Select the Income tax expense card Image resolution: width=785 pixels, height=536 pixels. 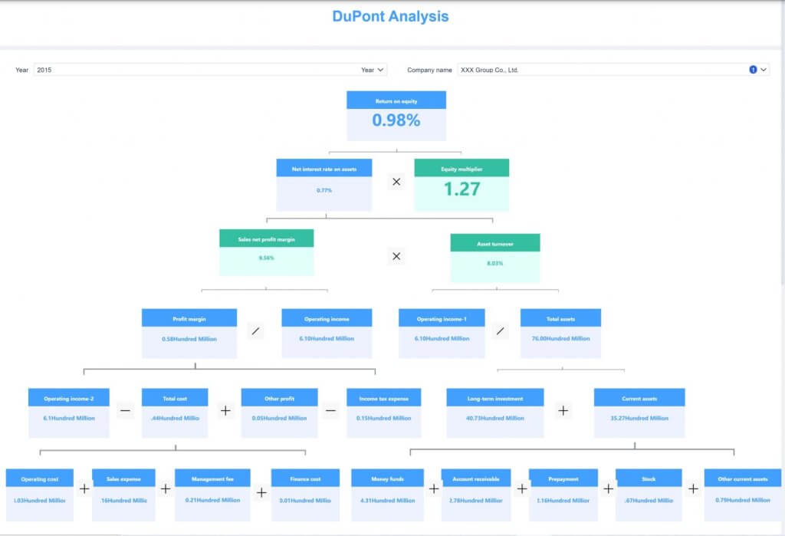[383, 413]
